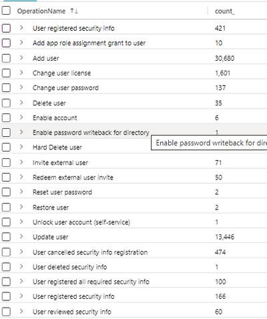The height and width of the screenshot is (319, 267).
Task: Click the 'Restore user' operation name
Action: [51, 208]
